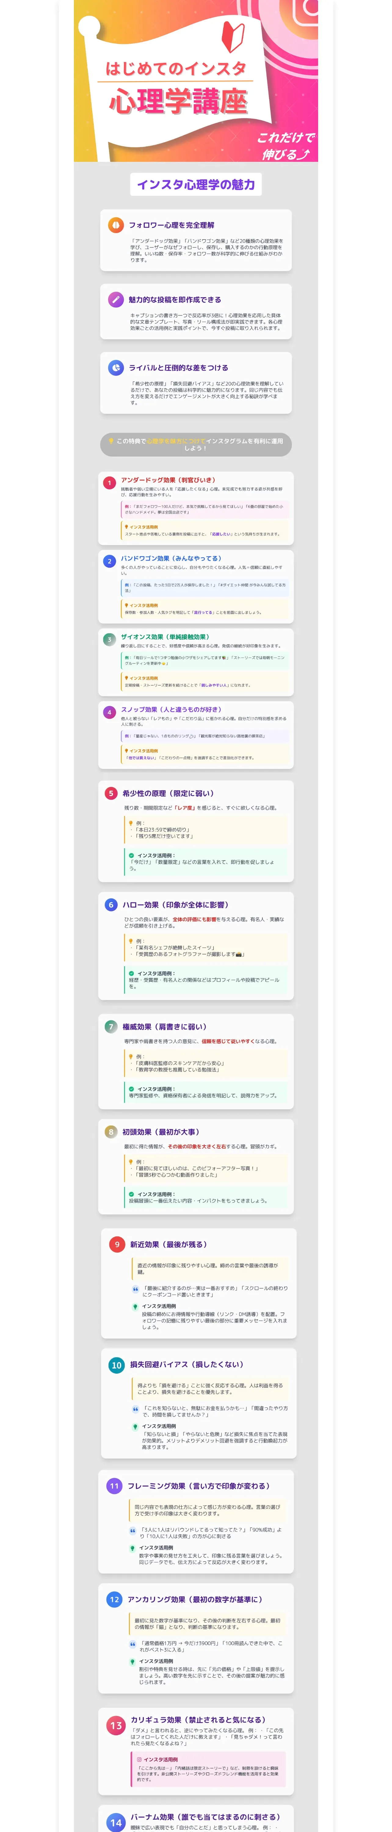Click the インスタ活用例 label in the スノッブ効果 card

tap(144, 751)
